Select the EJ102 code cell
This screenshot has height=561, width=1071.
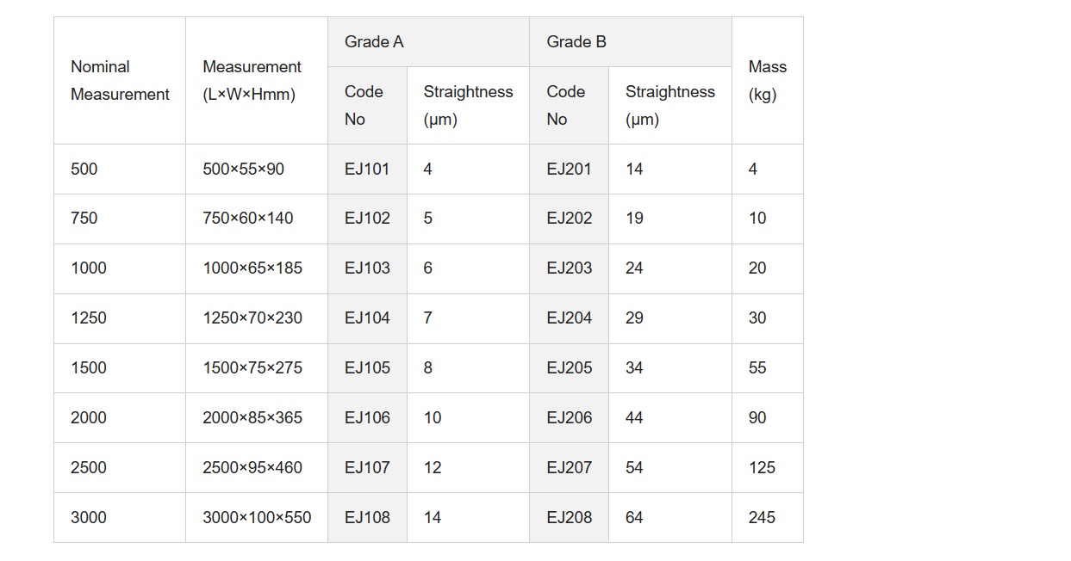coord(367,219)
